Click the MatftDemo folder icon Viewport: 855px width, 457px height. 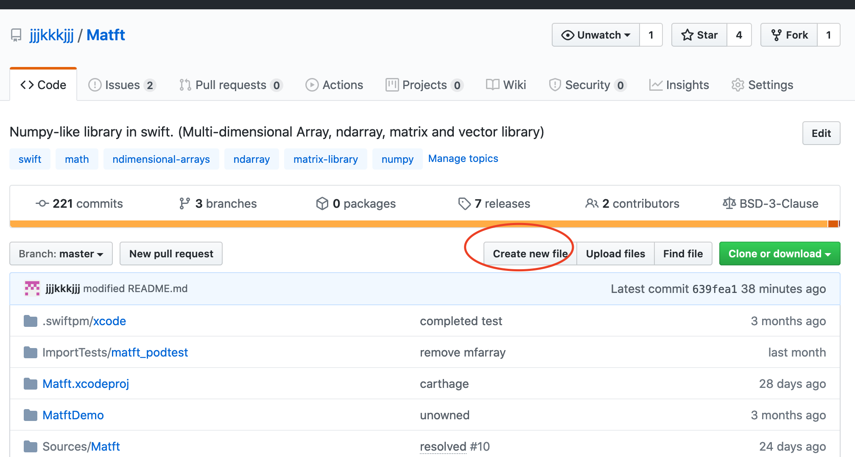[31, 415]
